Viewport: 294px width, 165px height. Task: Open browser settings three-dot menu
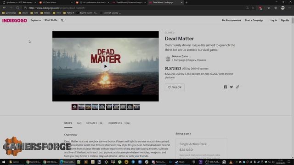click(x=289, y=8)
